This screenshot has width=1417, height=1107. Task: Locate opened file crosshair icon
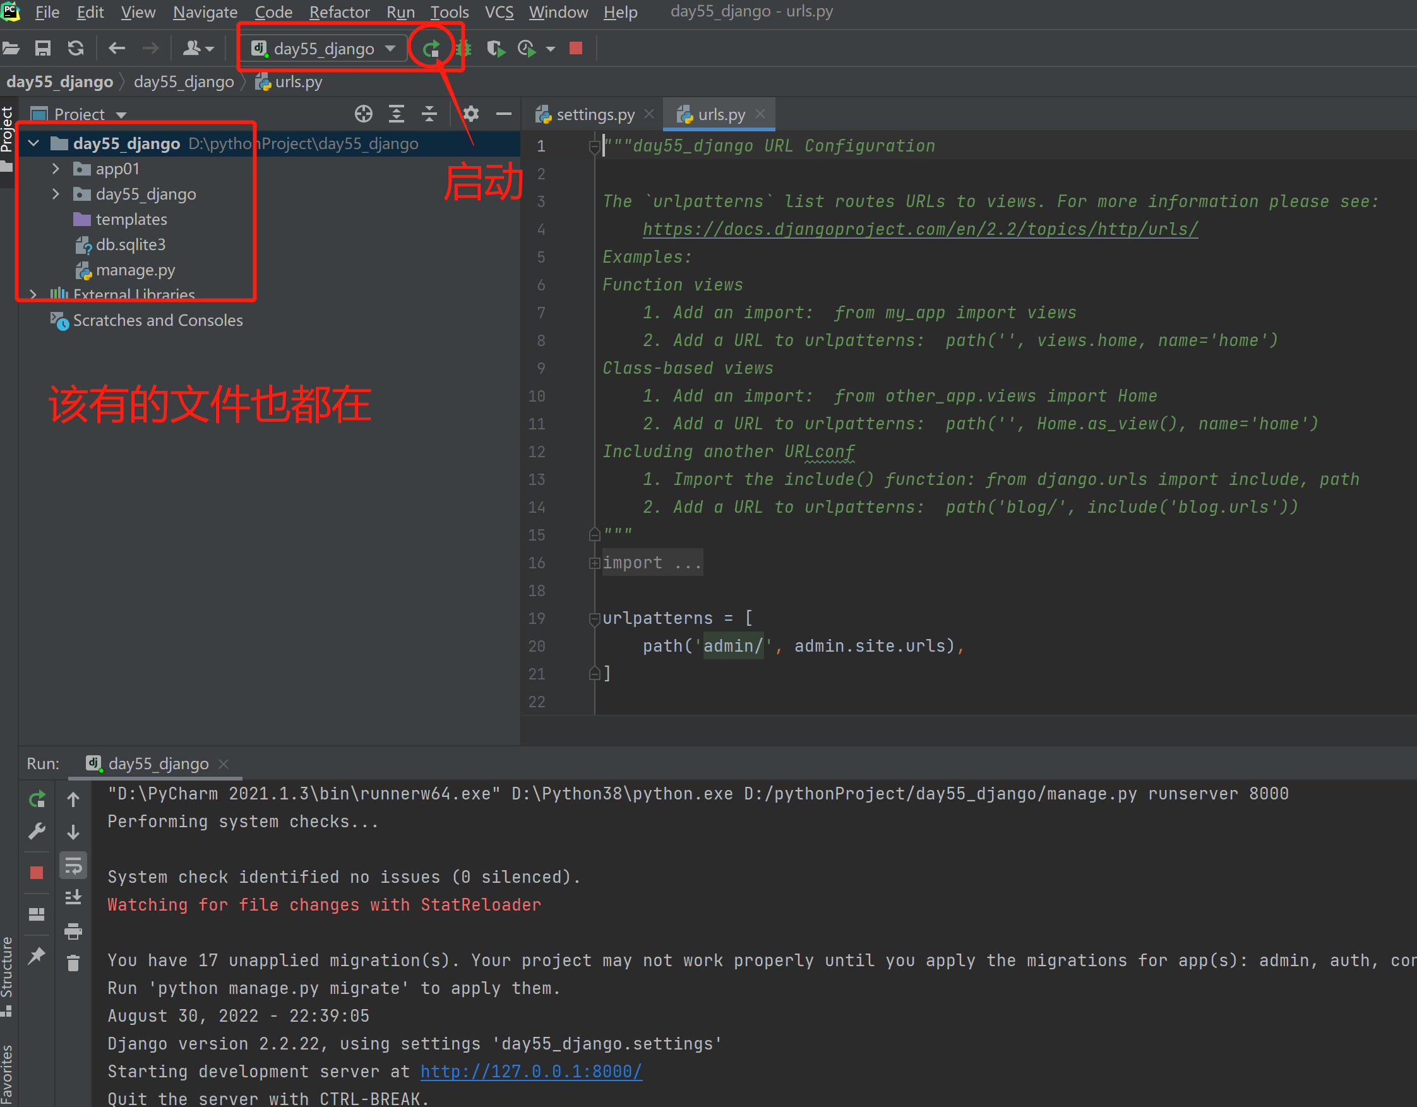point(363,114)
